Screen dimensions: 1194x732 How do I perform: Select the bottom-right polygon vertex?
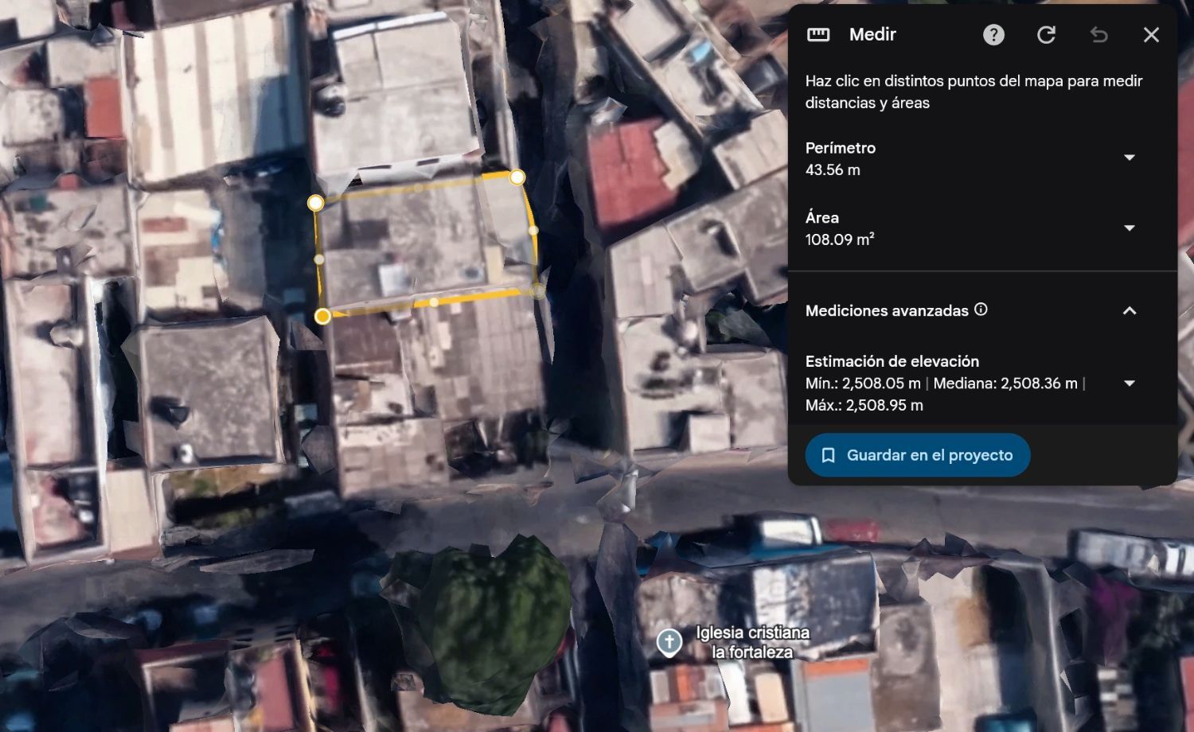point(539,291)
